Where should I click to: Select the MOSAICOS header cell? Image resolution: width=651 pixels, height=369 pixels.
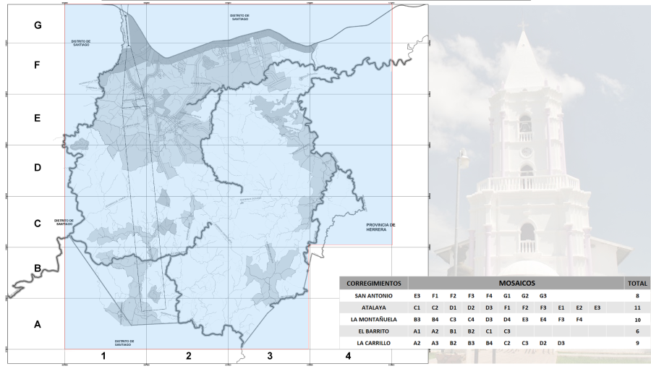(516, 283)
